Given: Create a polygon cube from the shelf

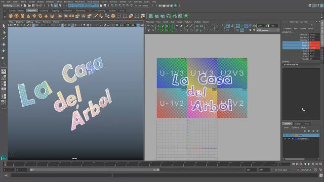Looking at the screenshot, I should 17,16.
